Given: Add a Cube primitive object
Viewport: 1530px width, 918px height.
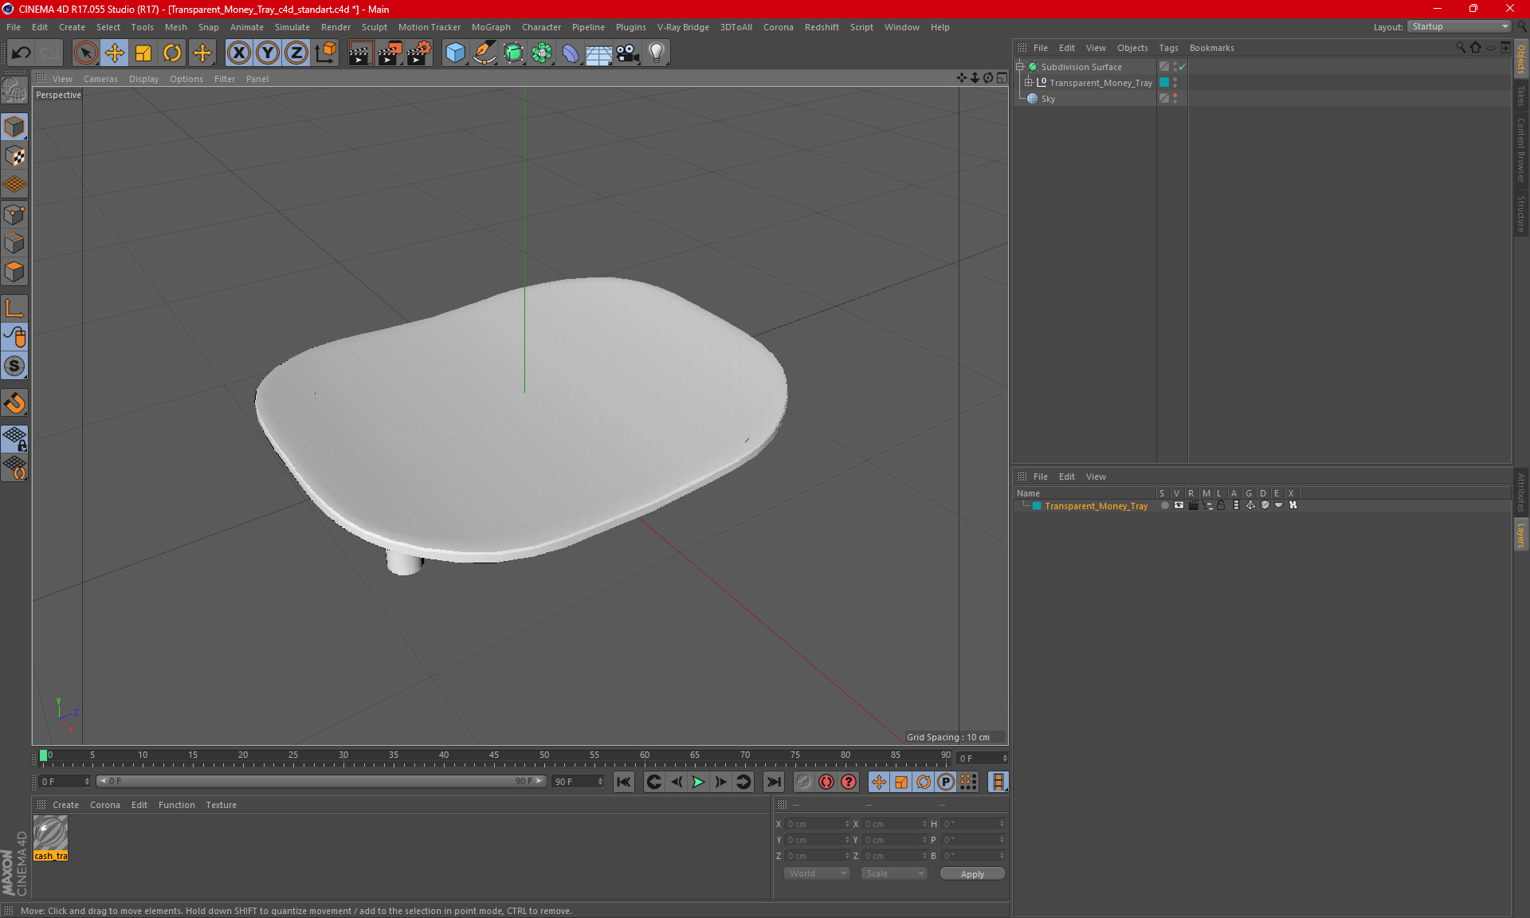Looking at the screenshot, I should point(455,53).
